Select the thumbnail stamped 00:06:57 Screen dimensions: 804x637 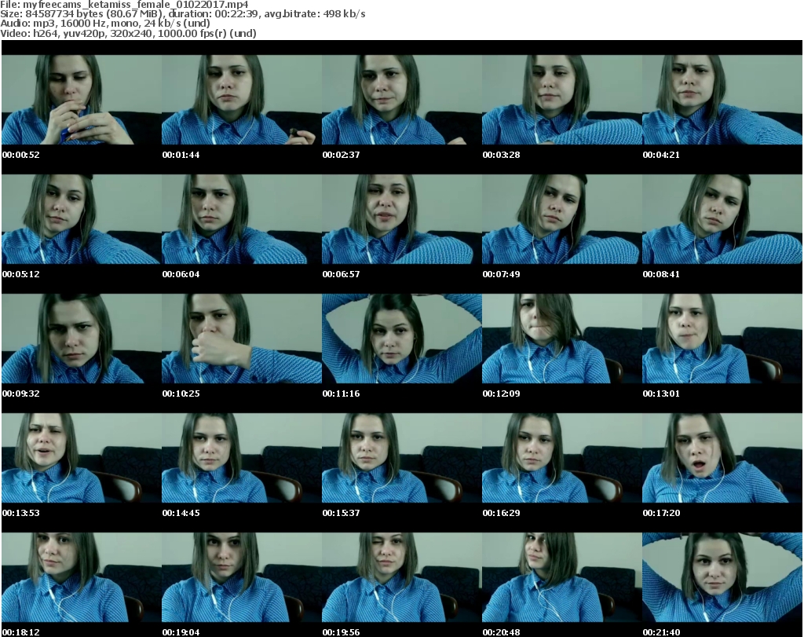tap(401, 219)
